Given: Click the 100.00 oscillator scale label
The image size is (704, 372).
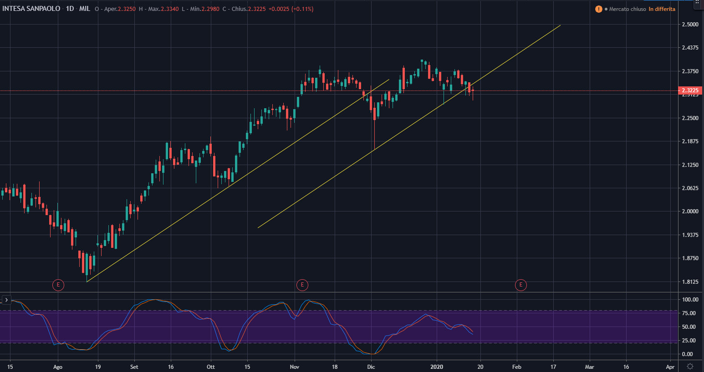Looking at the screenshot, I should point(690,300).
